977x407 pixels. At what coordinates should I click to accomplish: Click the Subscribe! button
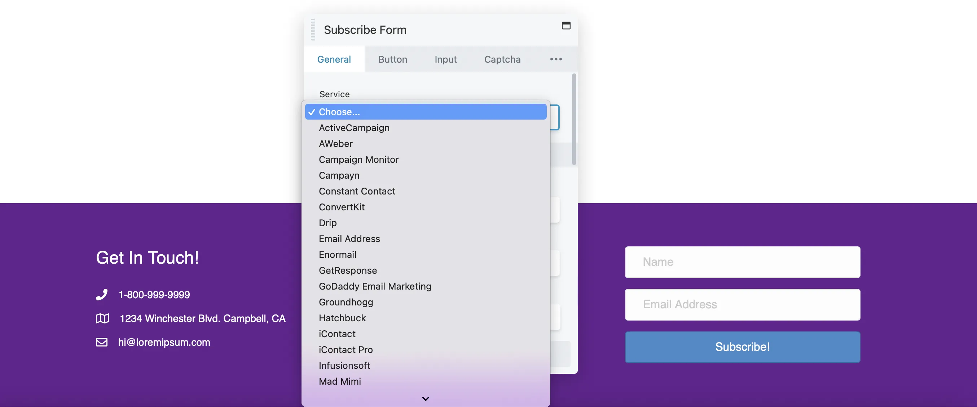742,347
